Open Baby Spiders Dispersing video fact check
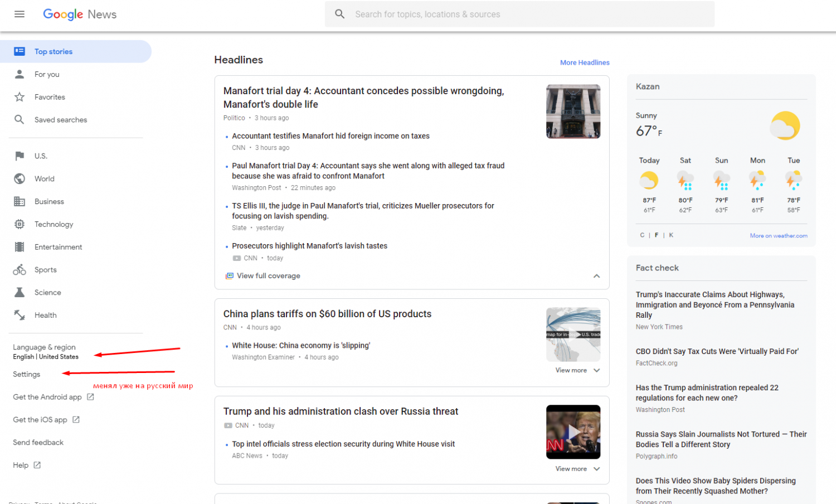This screenshot has width=836, height=504. click(x=716, y=486)
